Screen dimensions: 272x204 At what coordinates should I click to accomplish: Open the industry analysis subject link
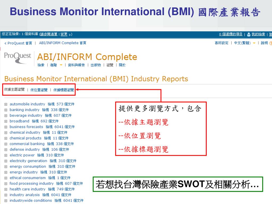click(x=24, y=195)
